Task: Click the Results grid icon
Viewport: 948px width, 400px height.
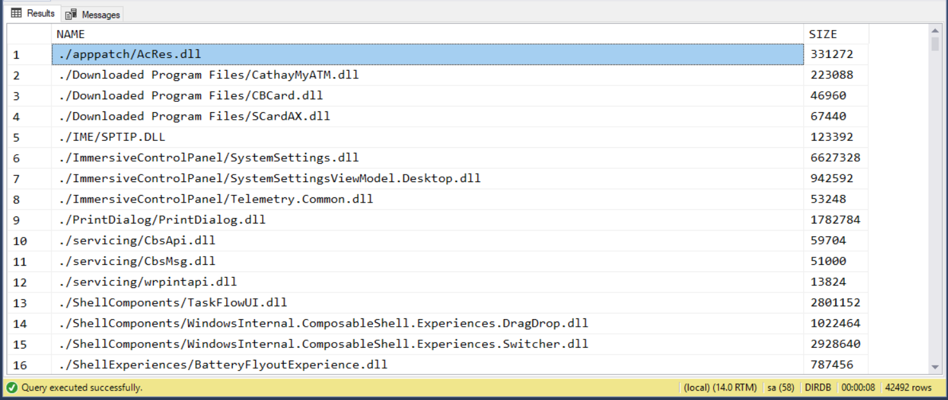Action: [x=17, y=13]
